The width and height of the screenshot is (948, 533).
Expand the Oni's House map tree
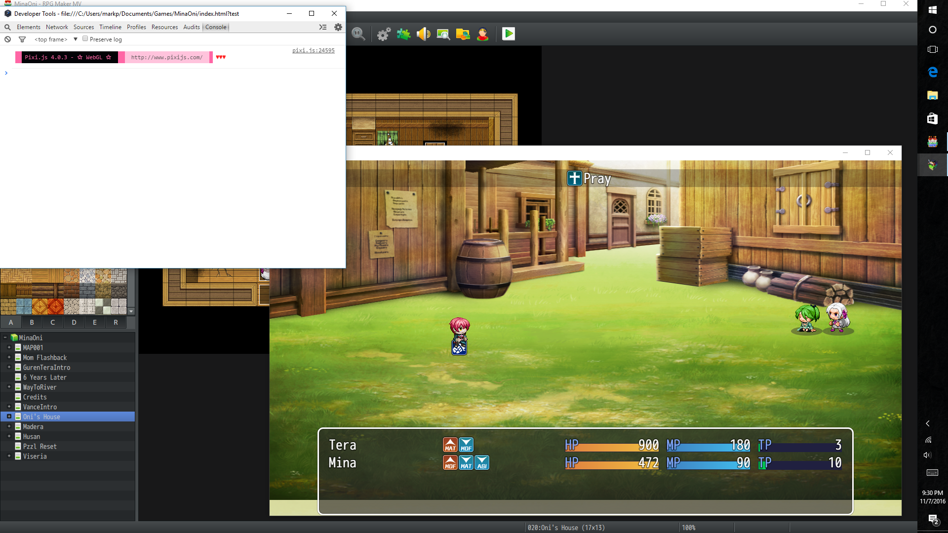click(x=9, y=417)
